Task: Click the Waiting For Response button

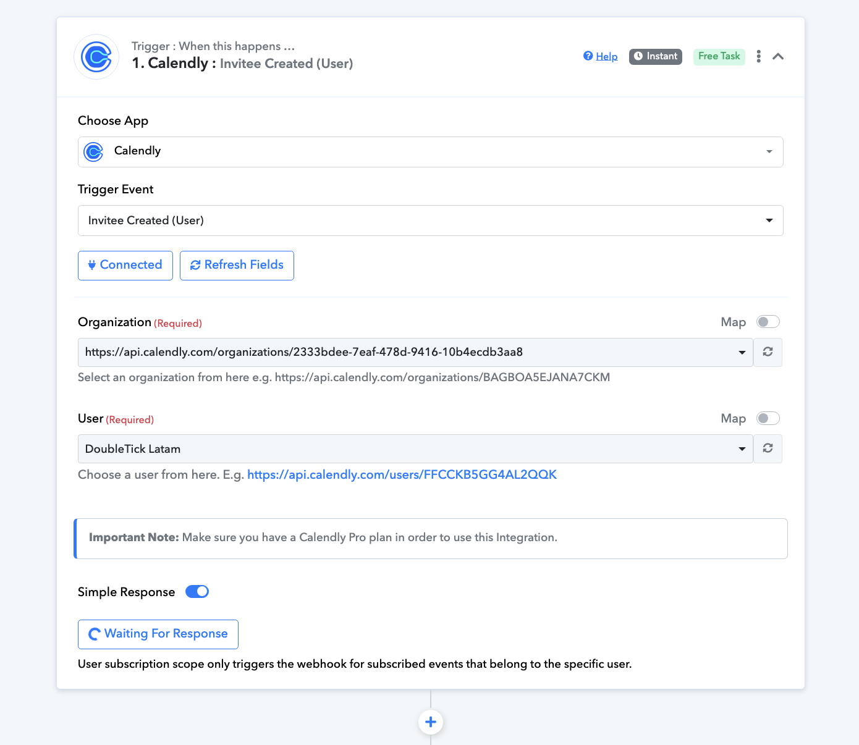Action: [158, 634]
